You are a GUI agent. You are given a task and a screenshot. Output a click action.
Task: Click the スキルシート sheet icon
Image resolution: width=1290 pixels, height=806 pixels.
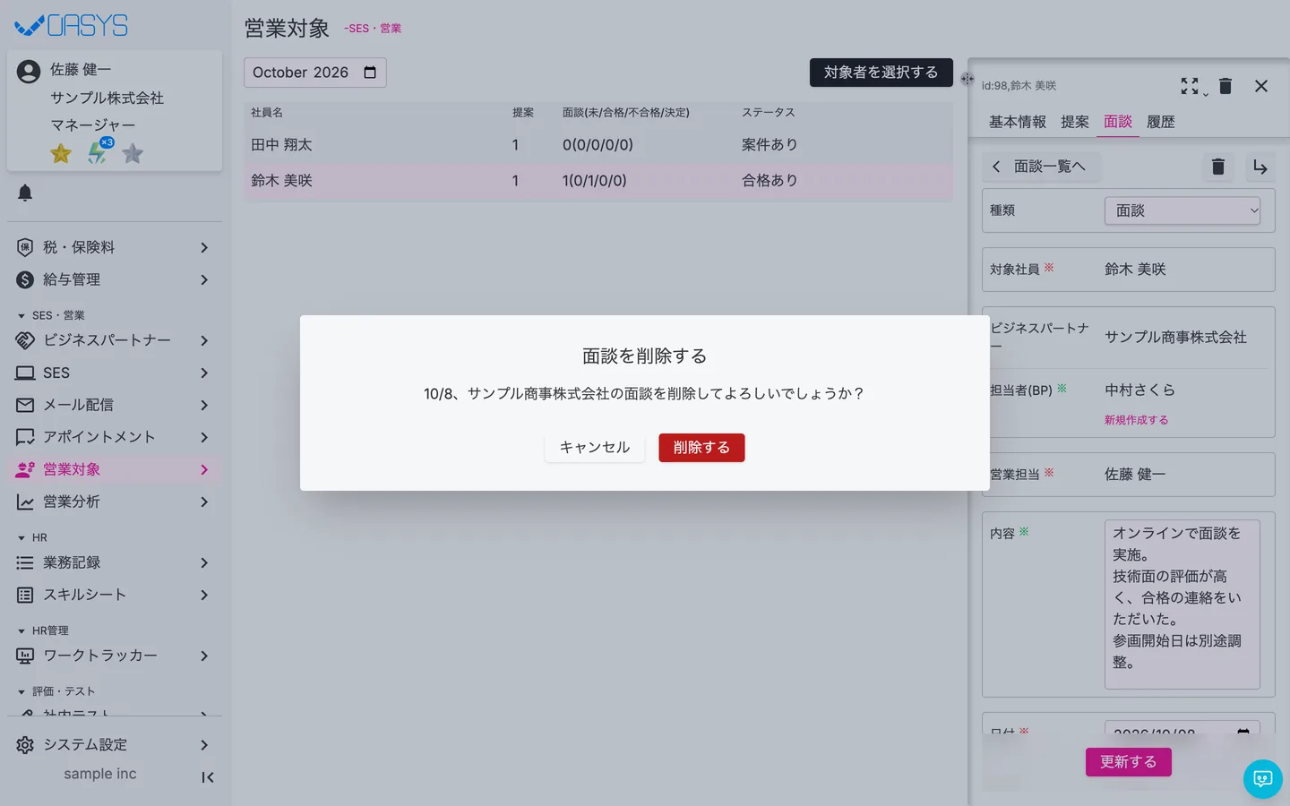pos(25,595)
